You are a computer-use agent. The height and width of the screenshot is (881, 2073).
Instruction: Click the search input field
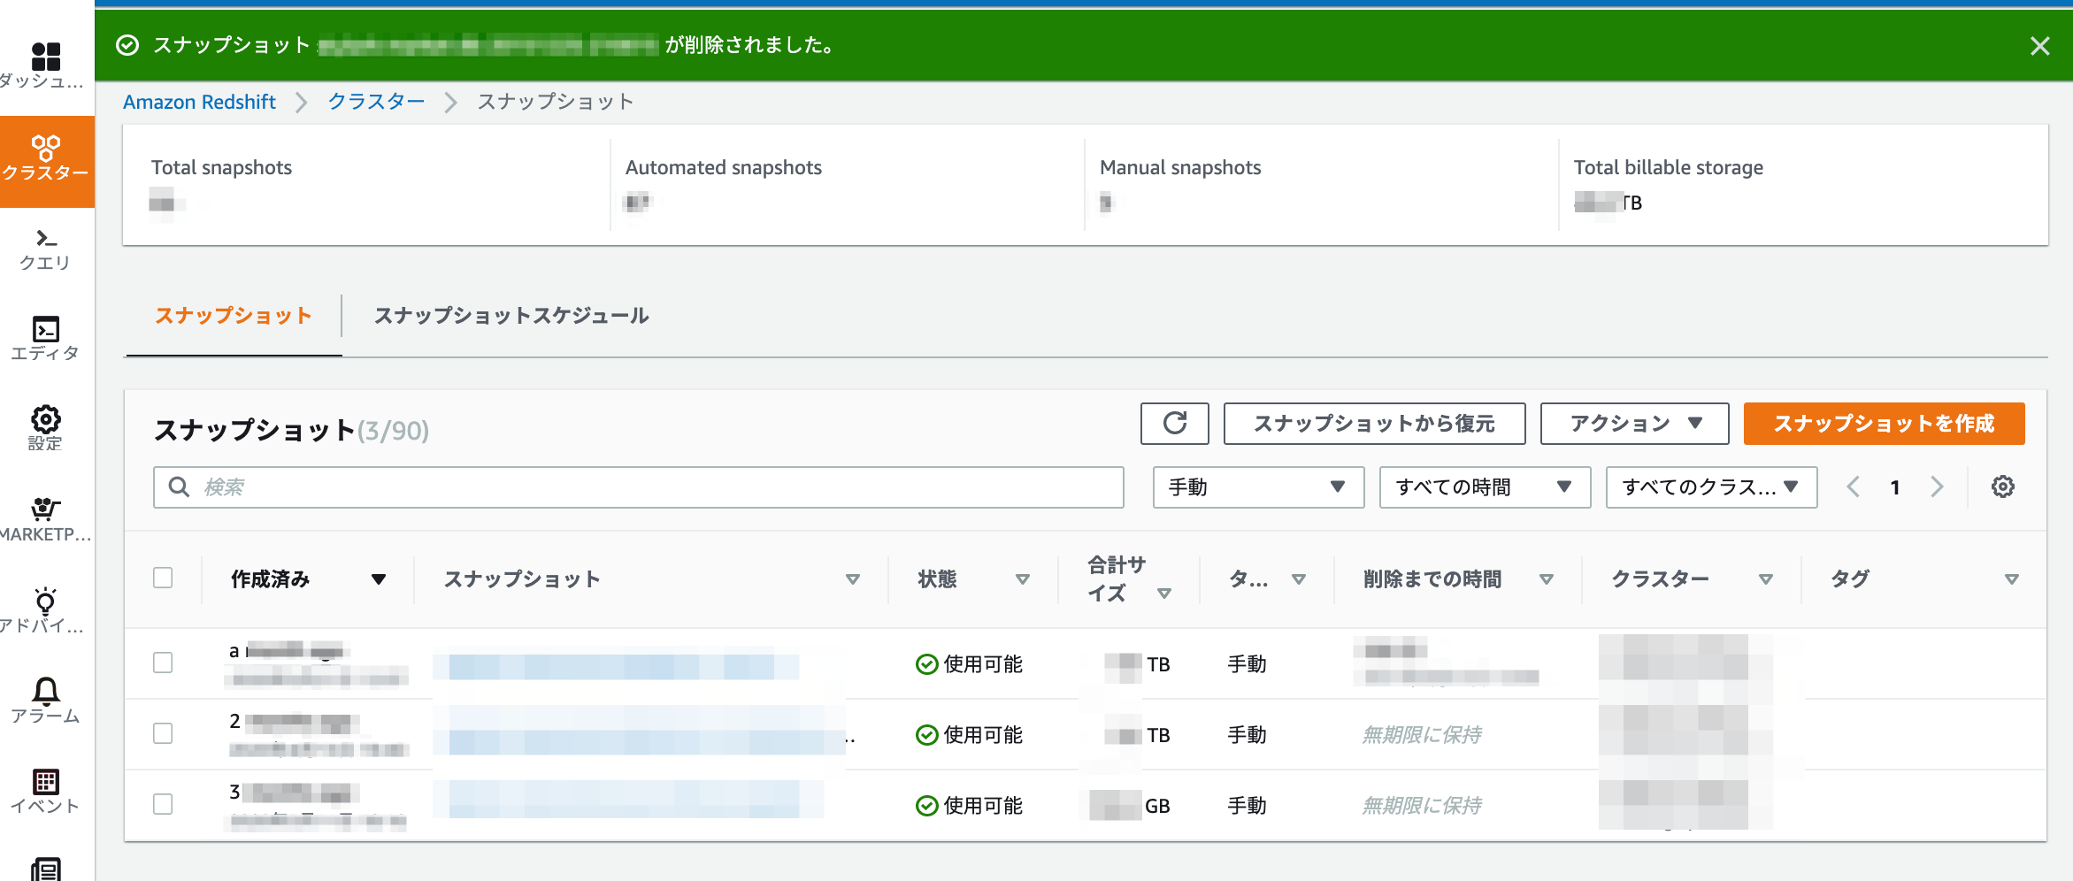(x=635, y=486)
